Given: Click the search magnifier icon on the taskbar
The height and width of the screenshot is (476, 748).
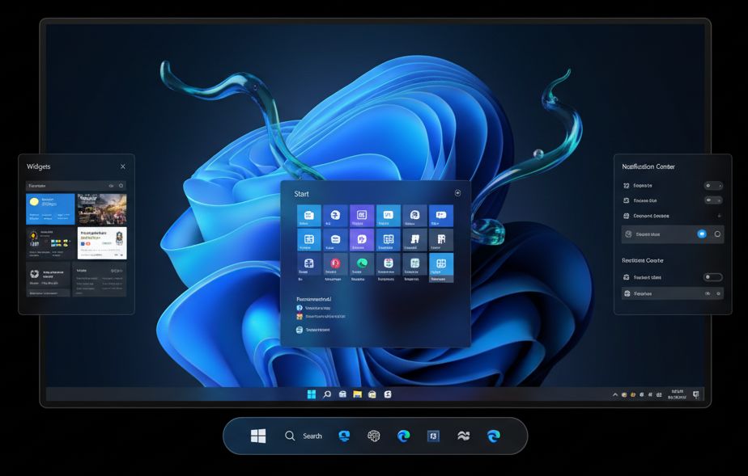Looking at the screenshot, I should click(x=327, y=394).
